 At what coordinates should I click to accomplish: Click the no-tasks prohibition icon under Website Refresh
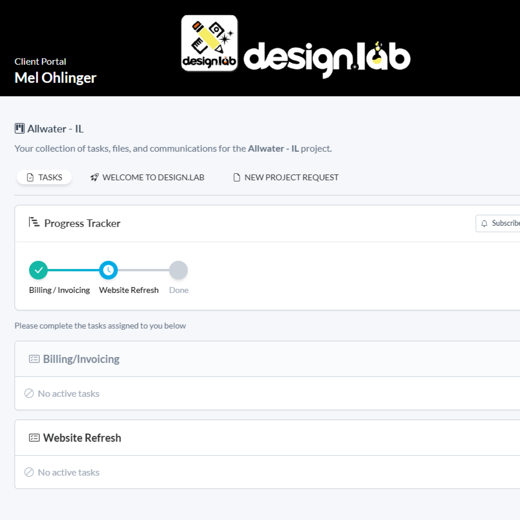(29, 472)
